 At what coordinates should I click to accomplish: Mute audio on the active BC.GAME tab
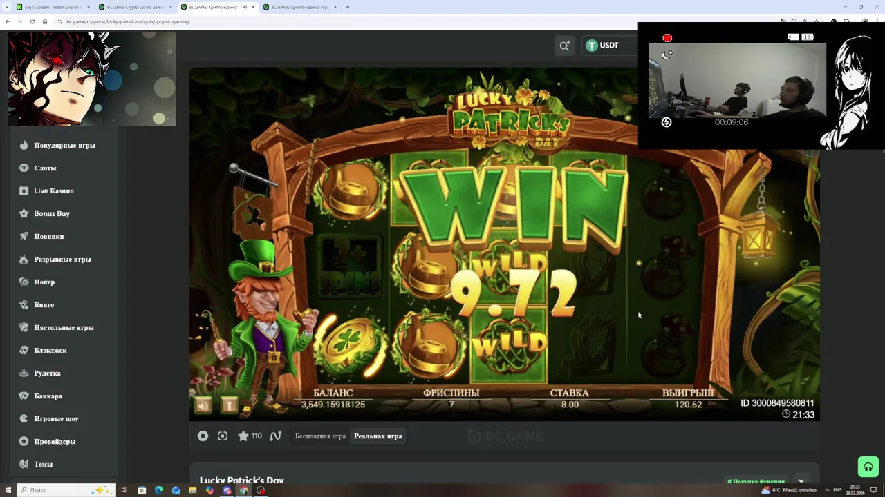pyautogui.click(x=244, y=7)
